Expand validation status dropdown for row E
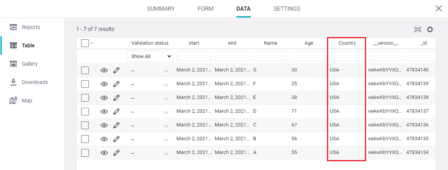The image size is (448, 170). point(166,98)
